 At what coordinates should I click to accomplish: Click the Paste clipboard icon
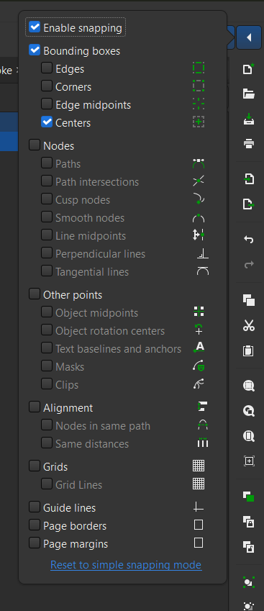[x=248, y=350]
